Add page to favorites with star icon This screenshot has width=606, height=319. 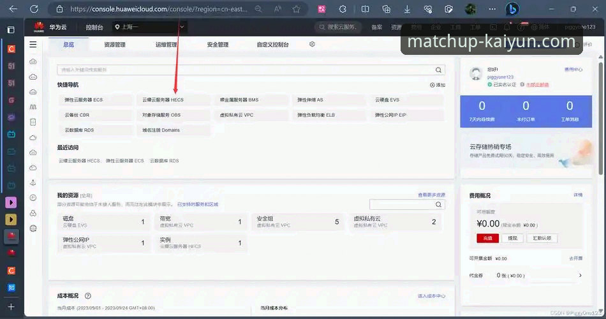point(296,9)
